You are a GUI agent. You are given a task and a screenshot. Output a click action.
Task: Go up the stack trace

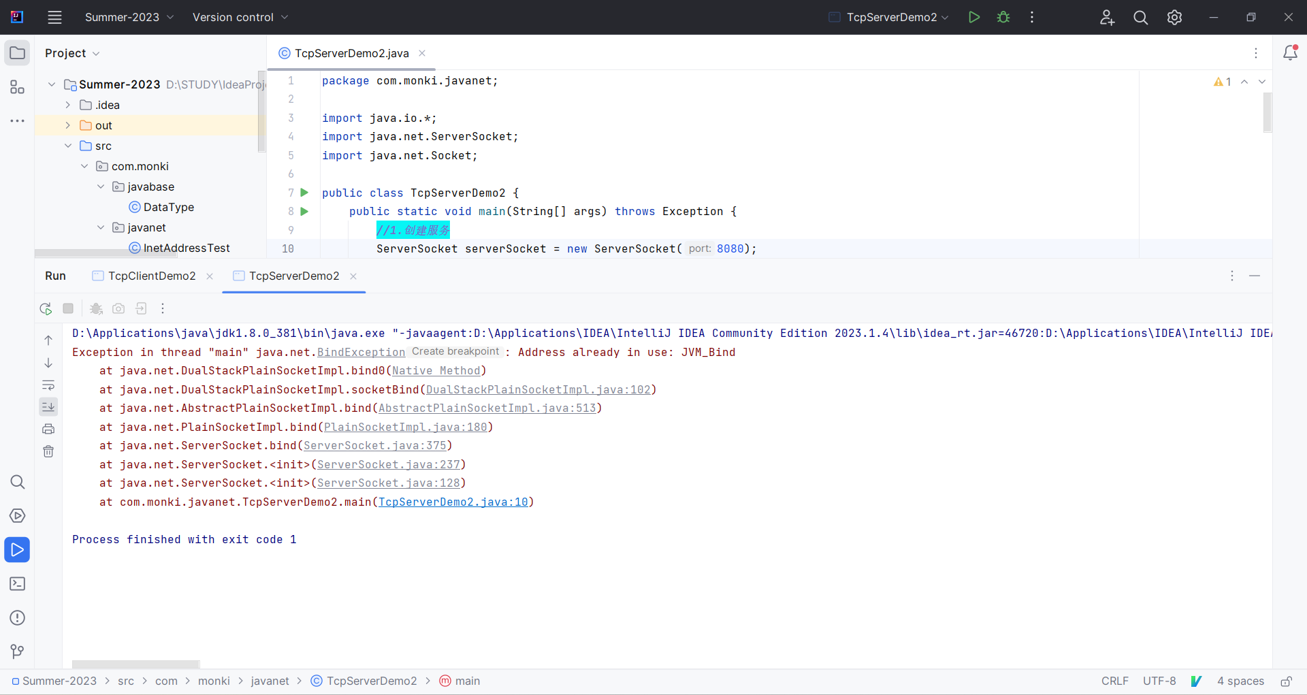tap(48, 340)
